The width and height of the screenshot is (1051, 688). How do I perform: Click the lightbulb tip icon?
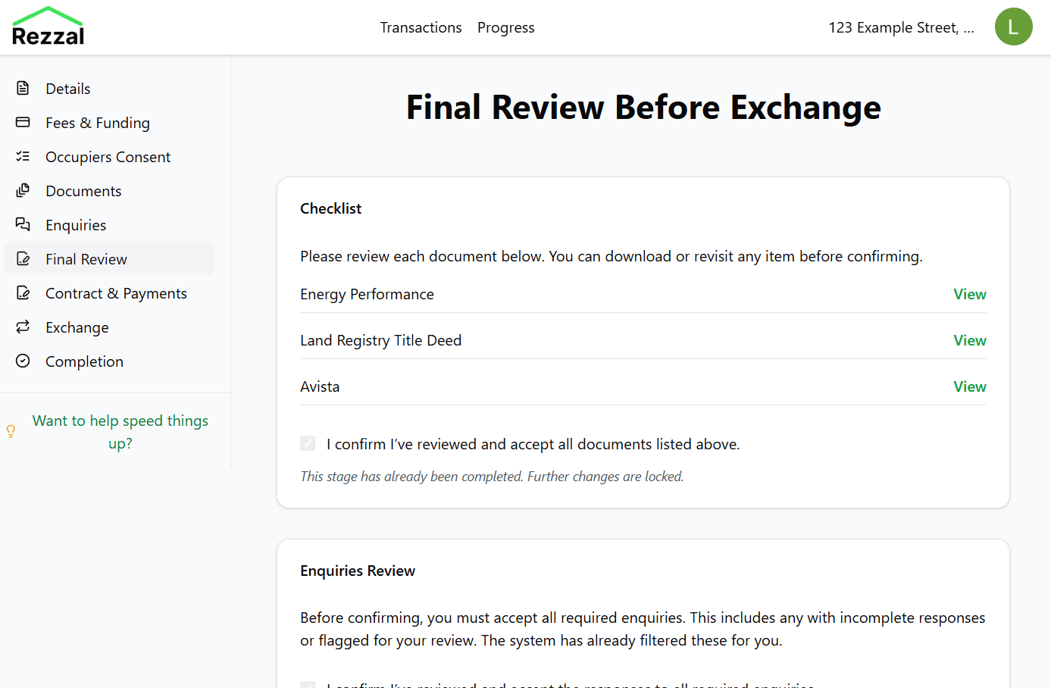pos(11,431)
